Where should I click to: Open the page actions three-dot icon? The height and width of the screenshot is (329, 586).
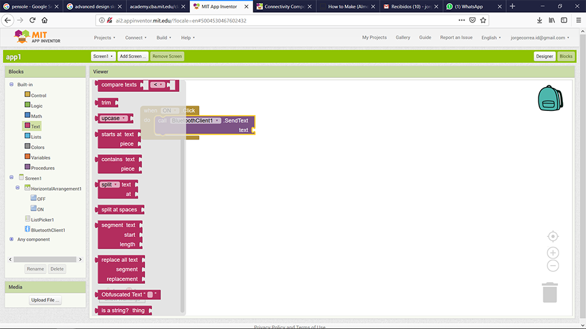tap(461, 20)
